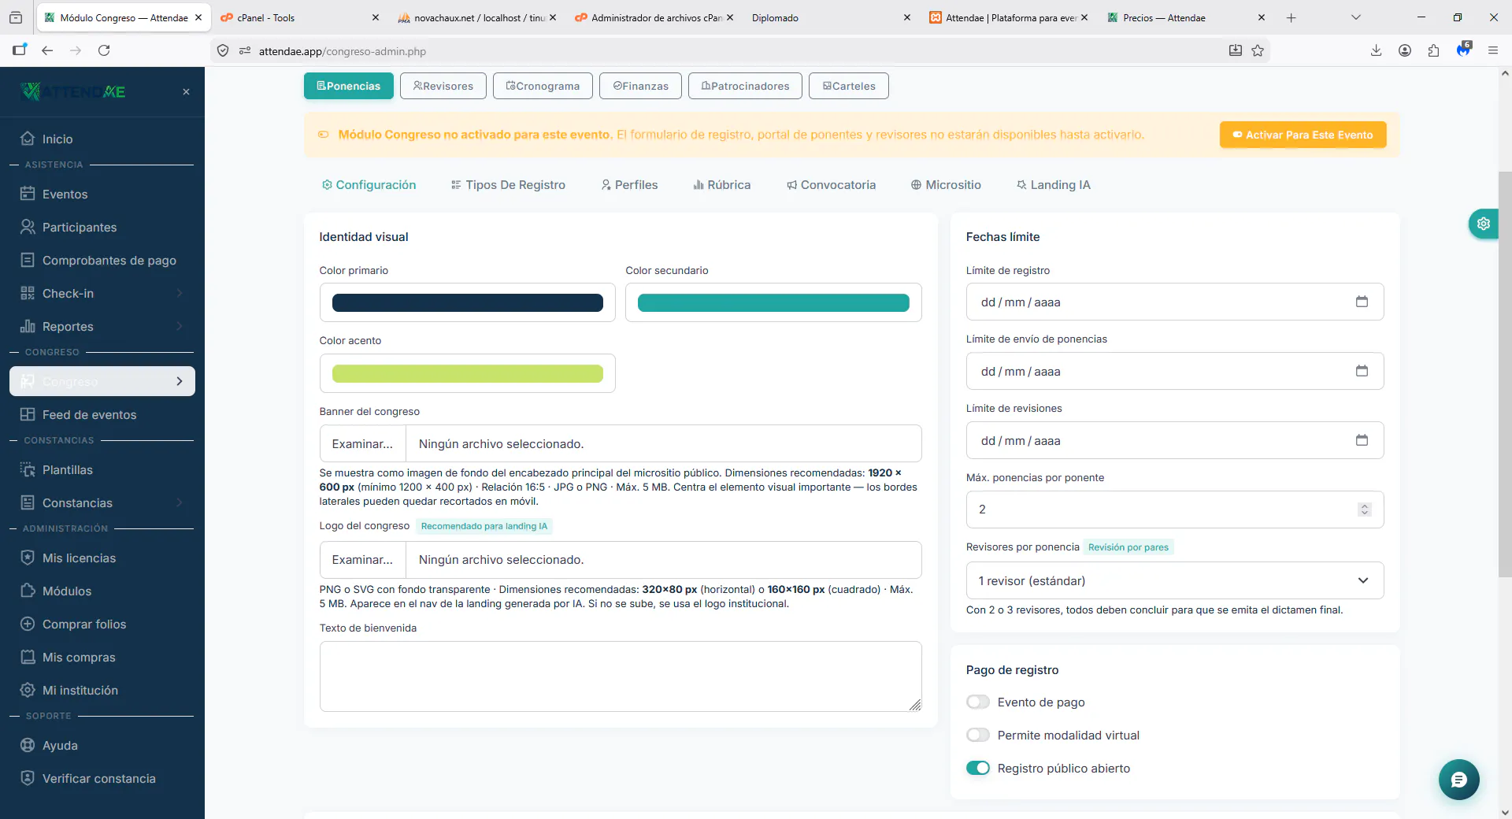Close the sidebar with the X icon
Image resolution: width=1512 pixels, height=819 pixels.
tap(186, 92)
